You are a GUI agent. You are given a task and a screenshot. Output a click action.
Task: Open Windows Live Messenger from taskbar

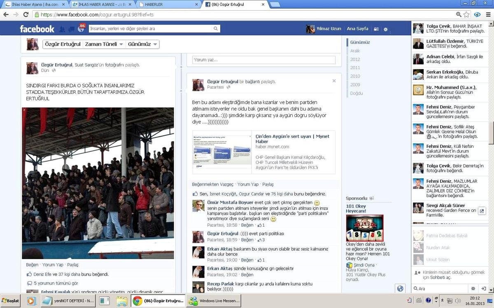click(x=214, y=301)
